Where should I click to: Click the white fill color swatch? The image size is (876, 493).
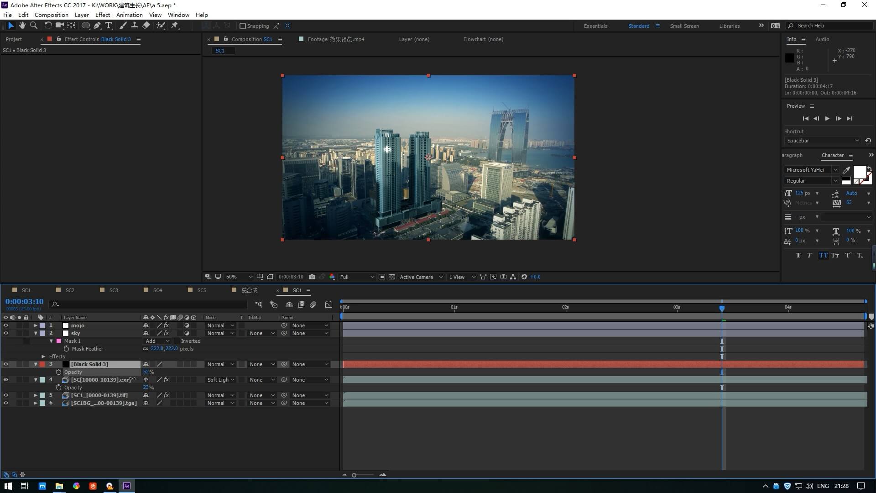click(859, 172)
